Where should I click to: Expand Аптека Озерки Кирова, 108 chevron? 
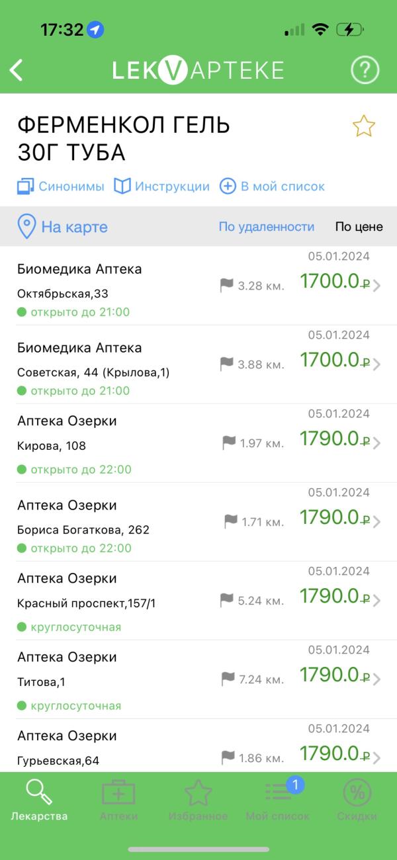pyautogui.click(x=376, y=443)
